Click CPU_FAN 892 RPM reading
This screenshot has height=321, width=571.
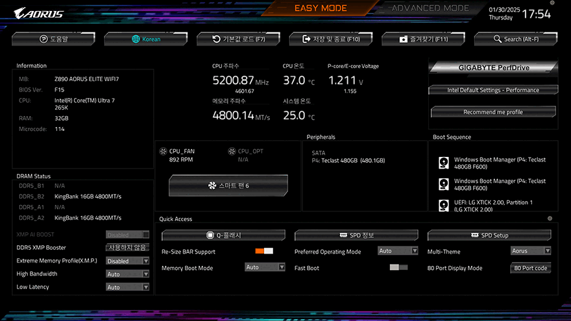tap(181, 160)
